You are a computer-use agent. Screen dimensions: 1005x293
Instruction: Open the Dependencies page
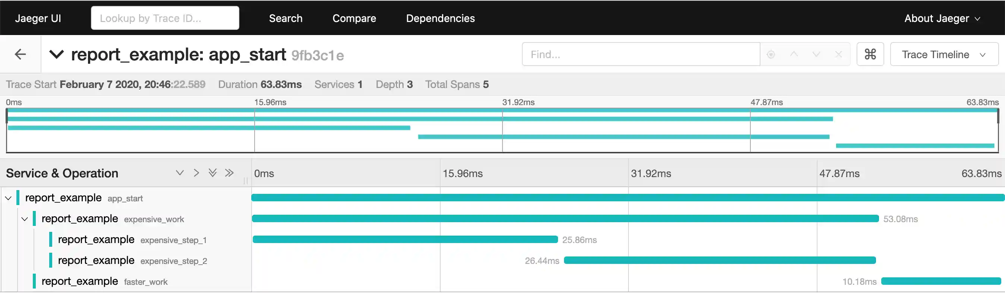pyautogui.click(x=440, y=18)
